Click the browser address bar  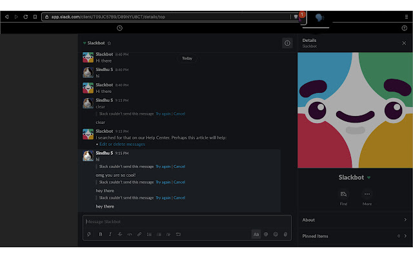click(168, 17)
